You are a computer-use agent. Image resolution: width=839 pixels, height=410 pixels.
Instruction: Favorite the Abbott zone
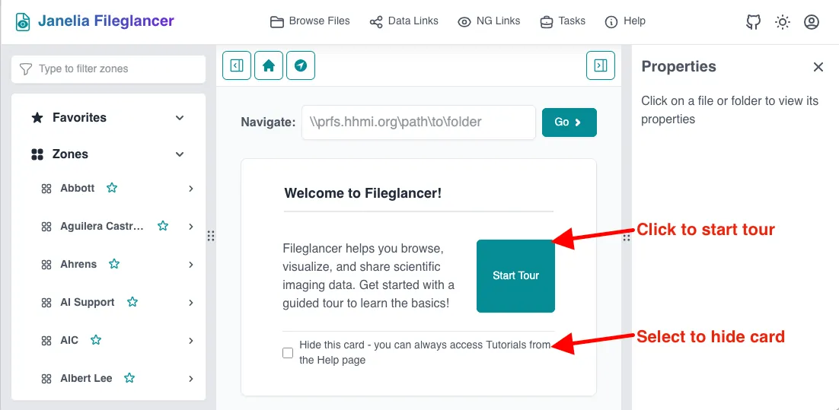(111, 188)
